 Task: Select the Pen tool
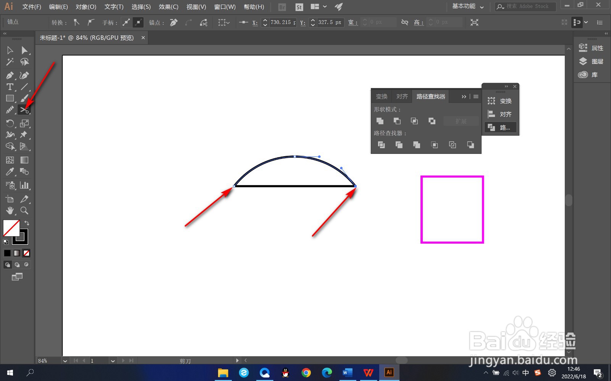10,75
